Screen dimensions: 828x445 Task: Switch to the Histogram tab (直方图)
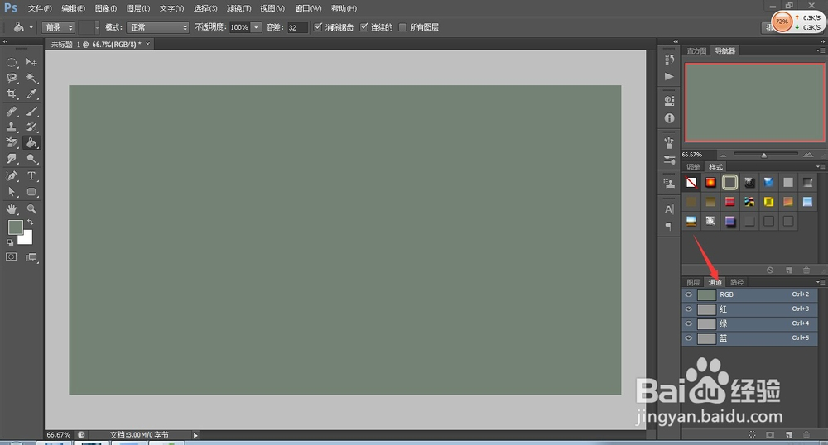coord(696,51)
